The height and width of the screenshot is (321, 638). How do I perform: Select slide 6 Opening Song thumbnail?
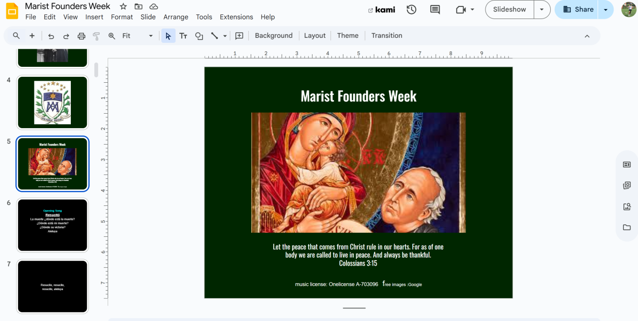(53, 225)
